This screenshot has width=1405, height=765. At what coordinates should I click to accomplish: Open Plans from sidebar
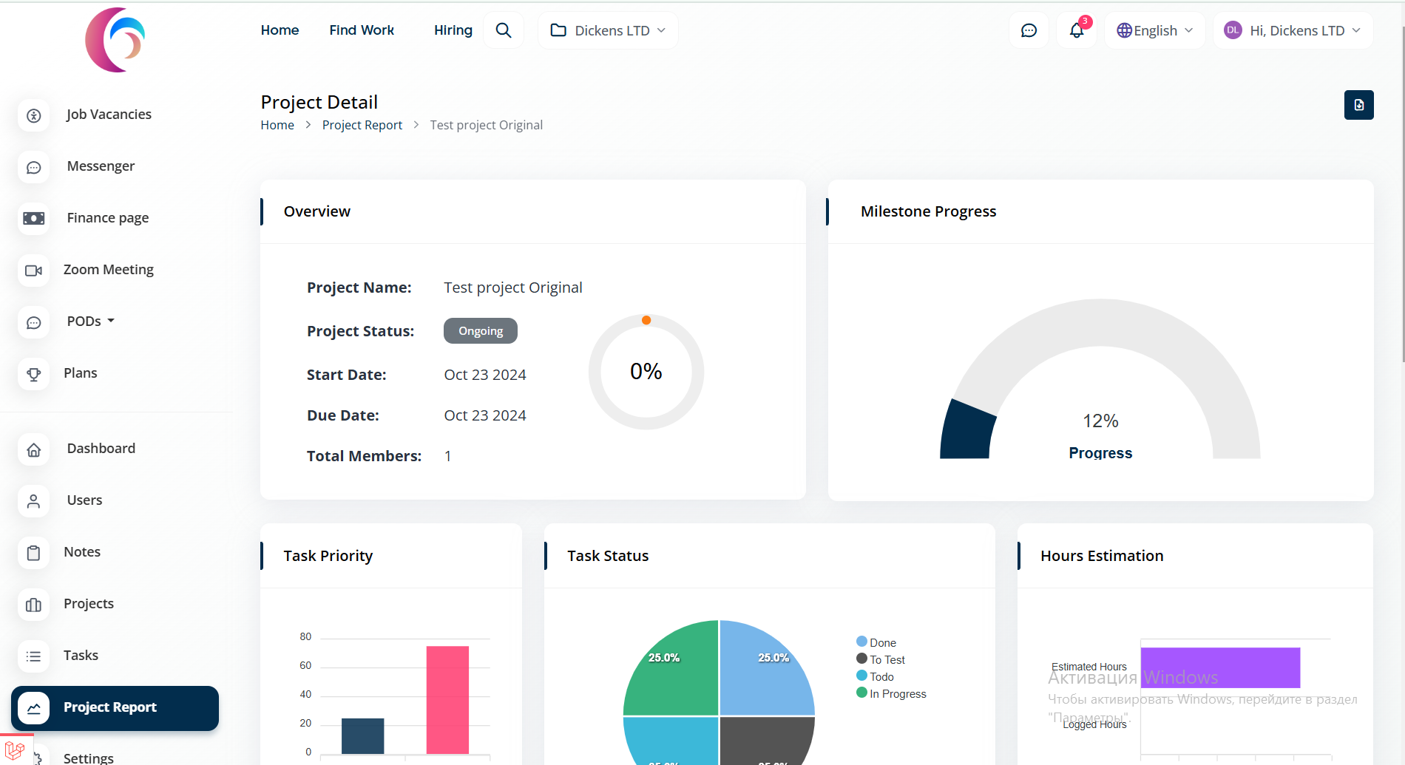tap(81, 373)
